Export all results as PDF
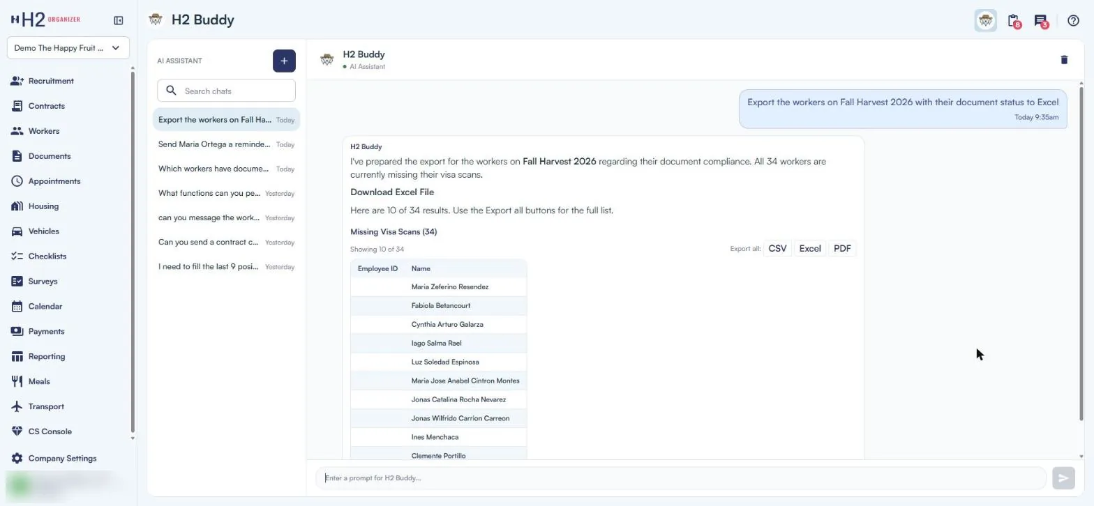1094x506 pixels. coord(842,249)
